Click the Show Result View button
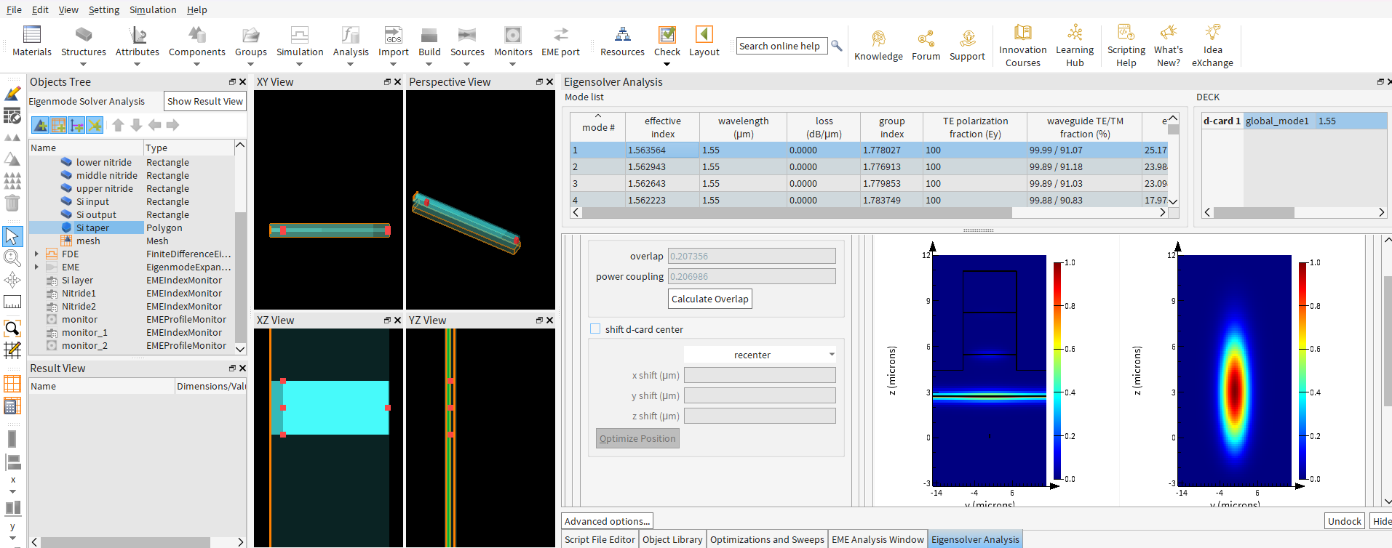1392x548 pixels. (205, 102)
